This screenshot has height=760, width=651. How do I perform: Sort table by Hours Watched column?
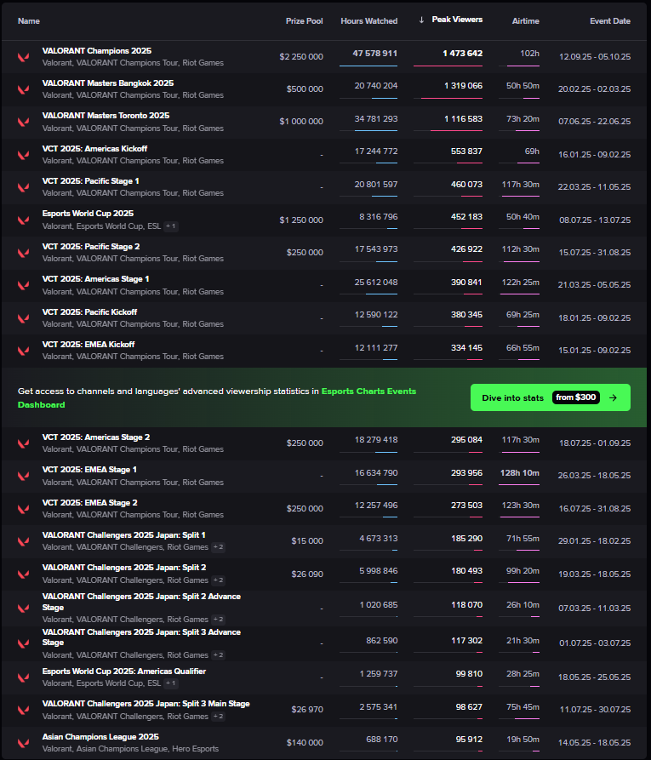click(368, 20)
